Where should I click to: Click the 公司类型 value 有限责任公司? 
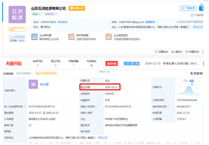tap(42, 119)
